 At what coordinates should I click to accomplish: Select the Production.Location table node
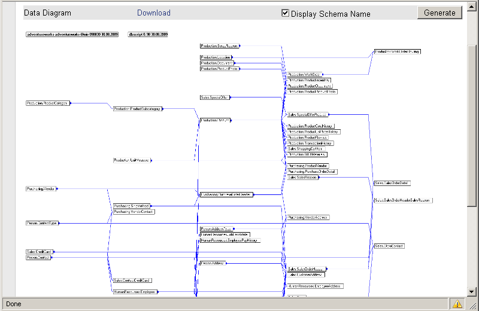pyautogui.click(x=216, y=57)
